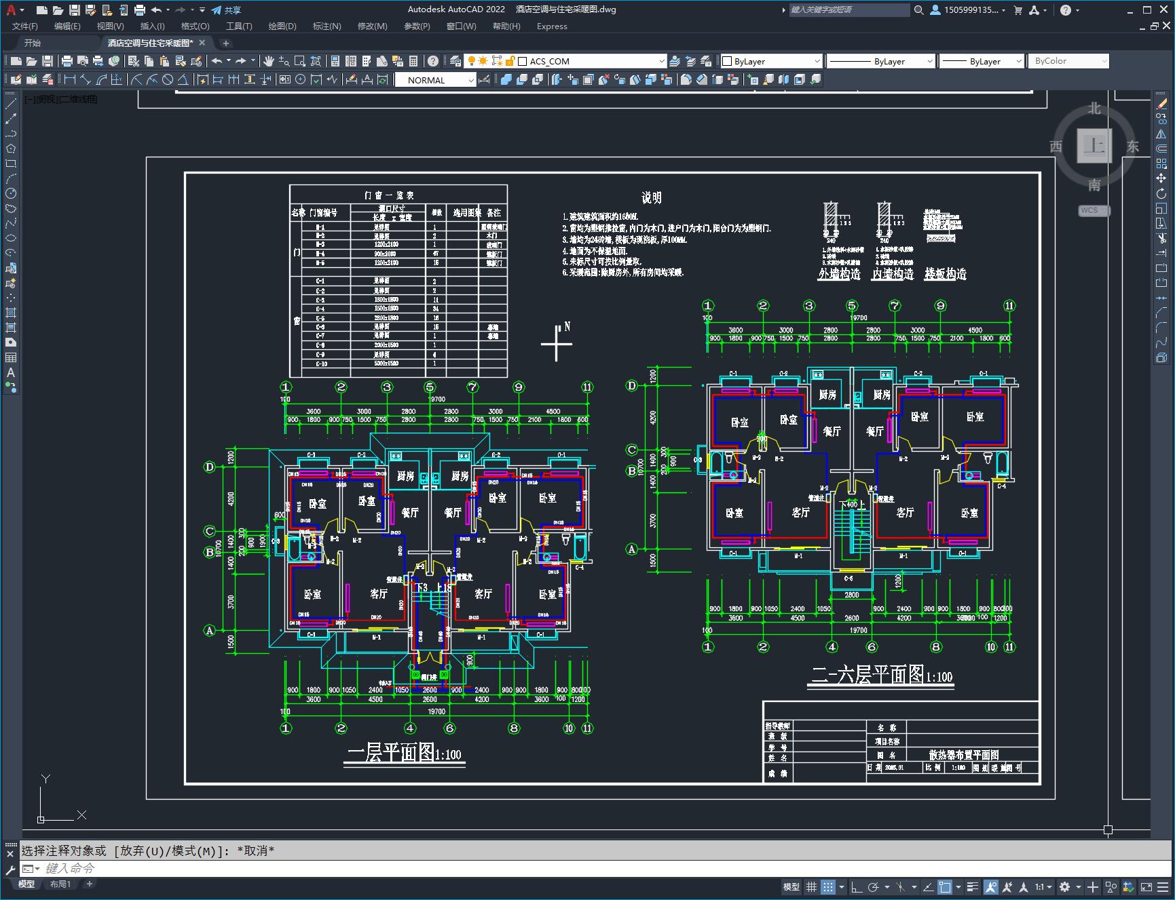Open the ByLayer color control

point(771,61)
